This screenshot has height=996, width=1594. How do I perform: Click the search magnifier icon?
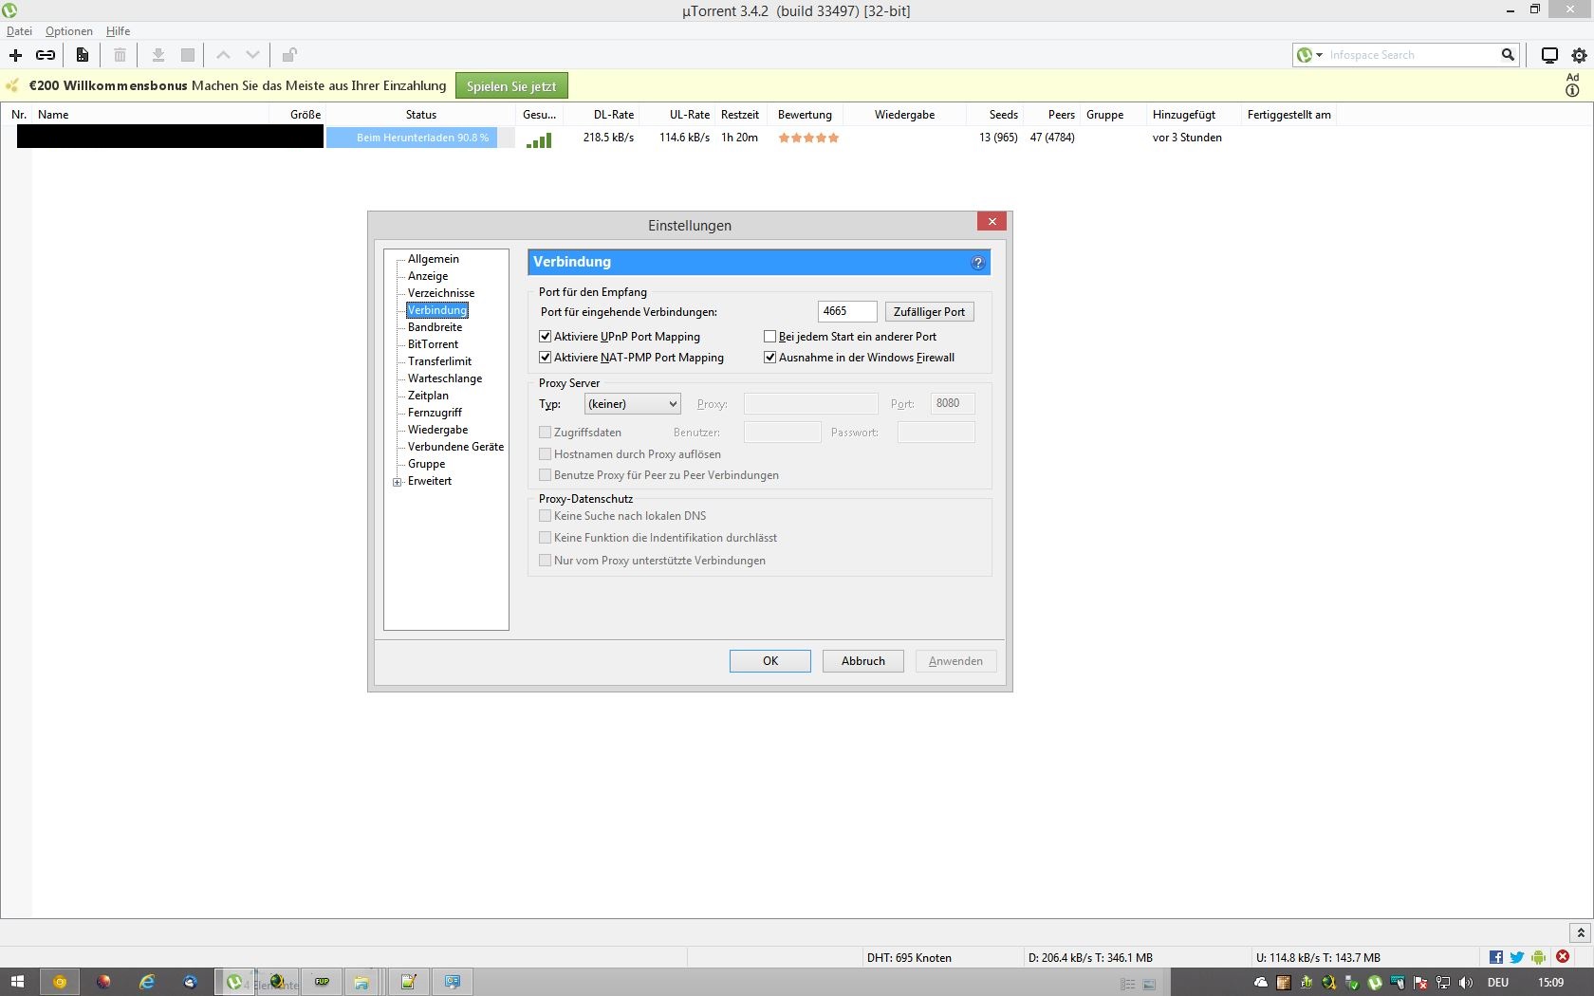tap(1508, 55)
